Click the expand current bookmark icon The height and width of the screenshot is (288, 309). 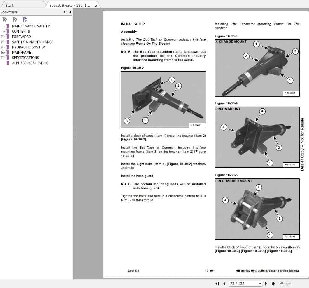[x=25, y=19]
